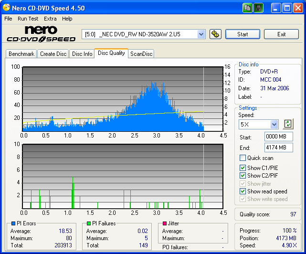Close the Nero CD-DVD Speed window
306x254 pixels.
coord(298,8)
